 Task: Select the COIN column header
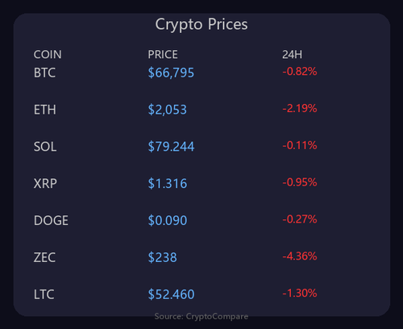[48, 55]
